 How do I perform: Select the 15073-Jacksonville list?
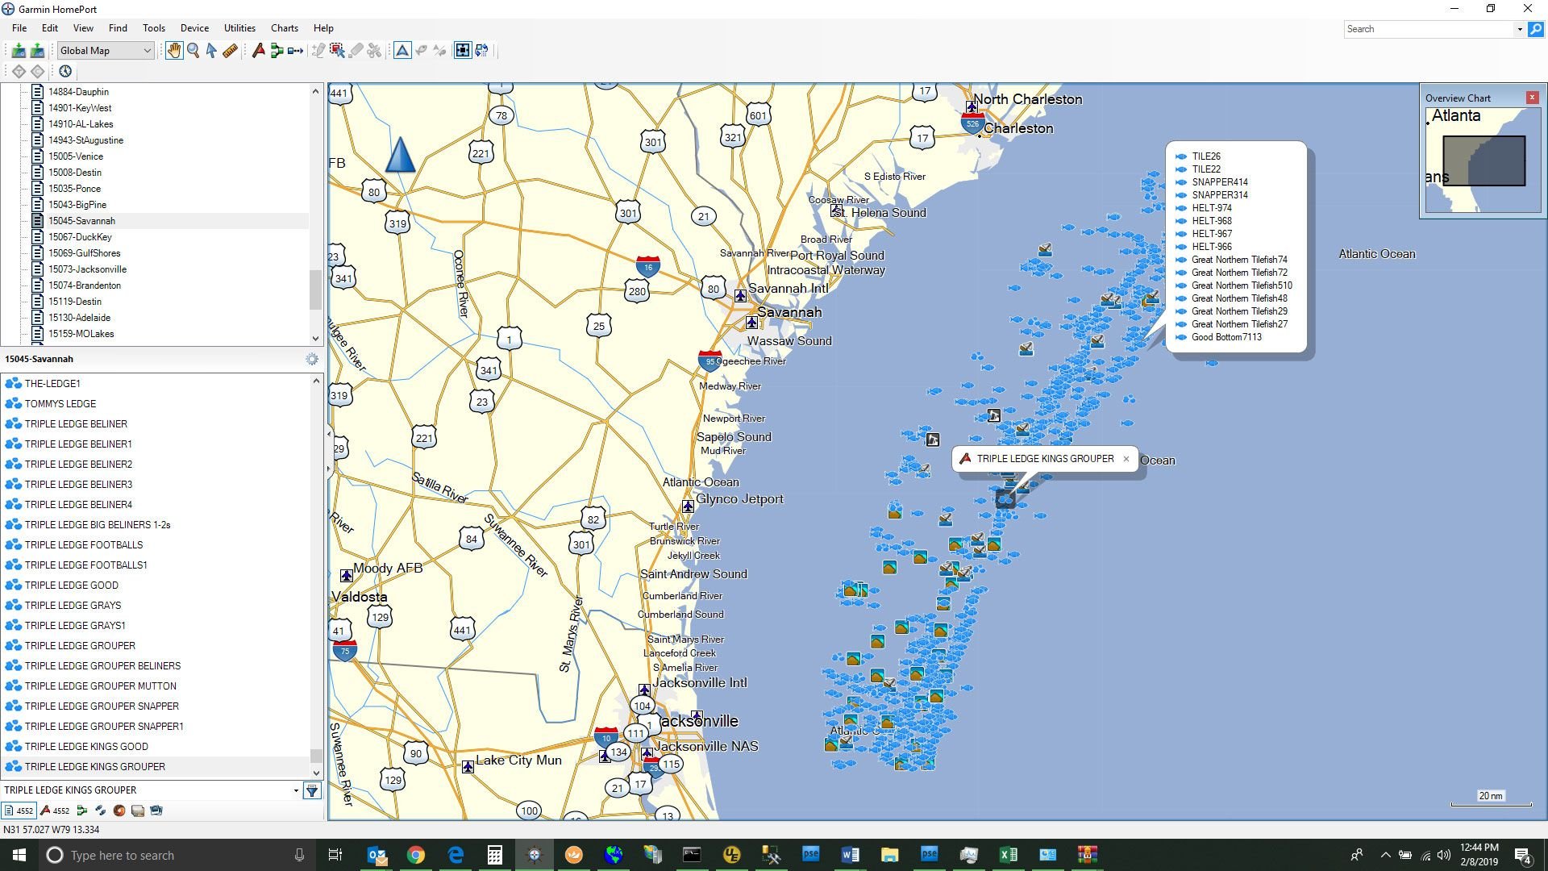coord(87,269)
